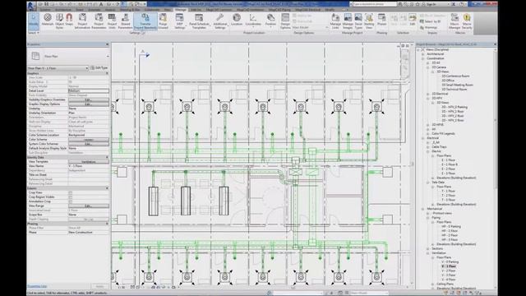Open Position tool
The width and height of the screenshot is (526, 296).
[270, 20]
